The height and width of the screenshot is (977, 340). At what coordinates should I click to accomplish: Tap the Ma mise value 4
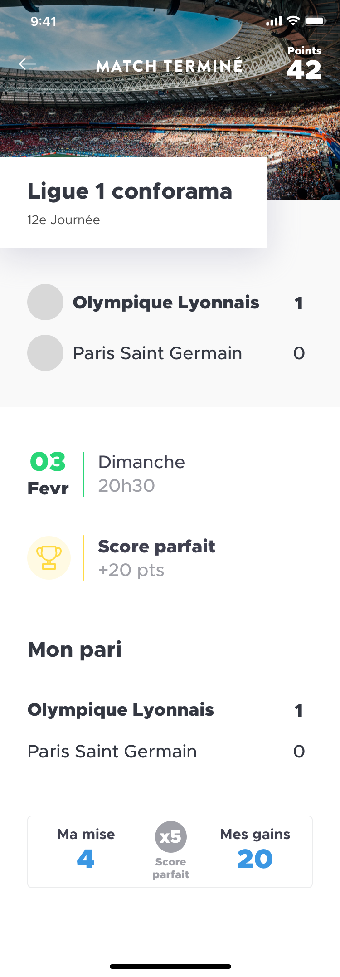click(86, 859)
